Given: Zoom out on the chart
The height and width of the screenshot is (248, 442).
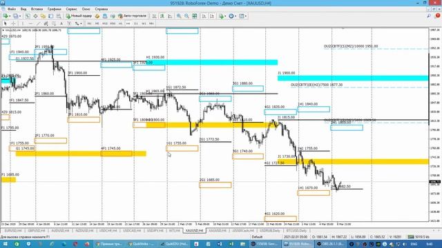Looking at the screenshot, I should tap(186, 16).
